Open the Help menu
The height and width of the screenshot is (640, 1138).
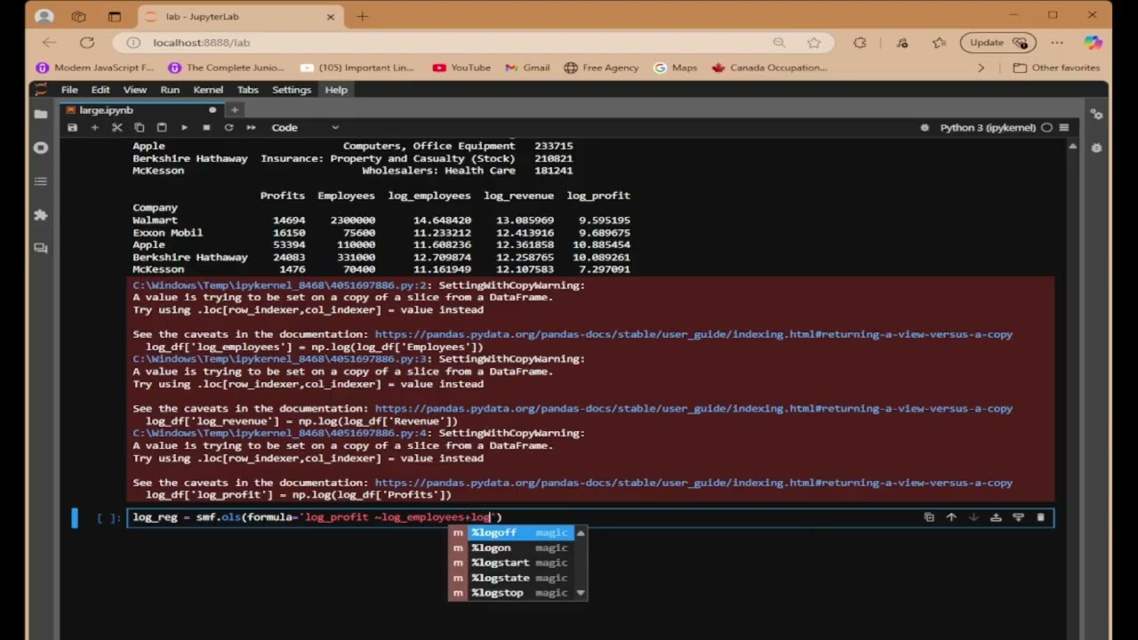click(x=336, y=90)
